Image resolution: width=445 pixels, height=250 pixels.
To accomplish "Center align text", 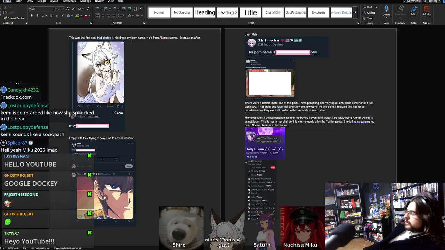I will [103, 16].
